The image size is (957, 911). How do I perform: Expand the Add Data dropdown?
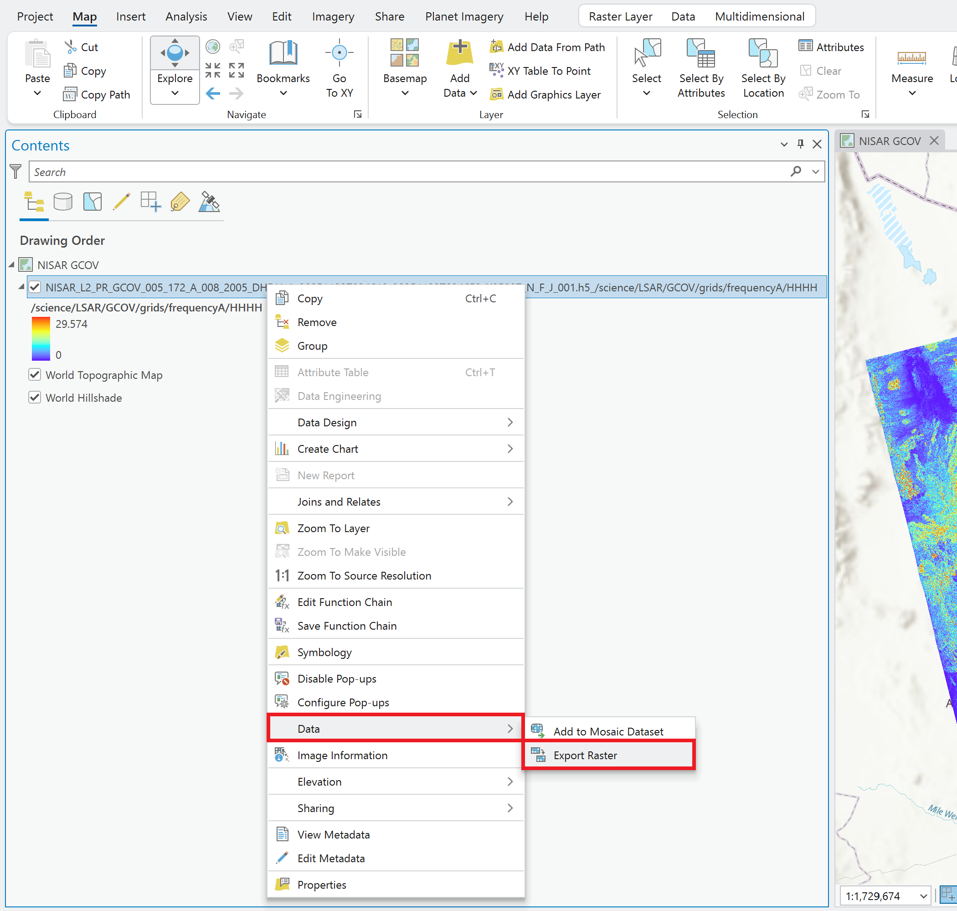coord(474,93)
